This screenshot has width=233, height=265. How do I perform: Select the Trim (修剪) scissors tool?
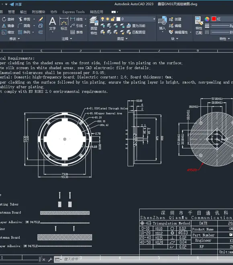(x=24, y=19)
